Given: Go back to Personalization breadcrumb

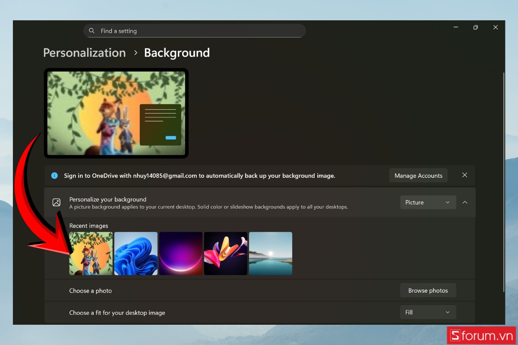Looking at the screenshot, I should click(x=85, y=53).
